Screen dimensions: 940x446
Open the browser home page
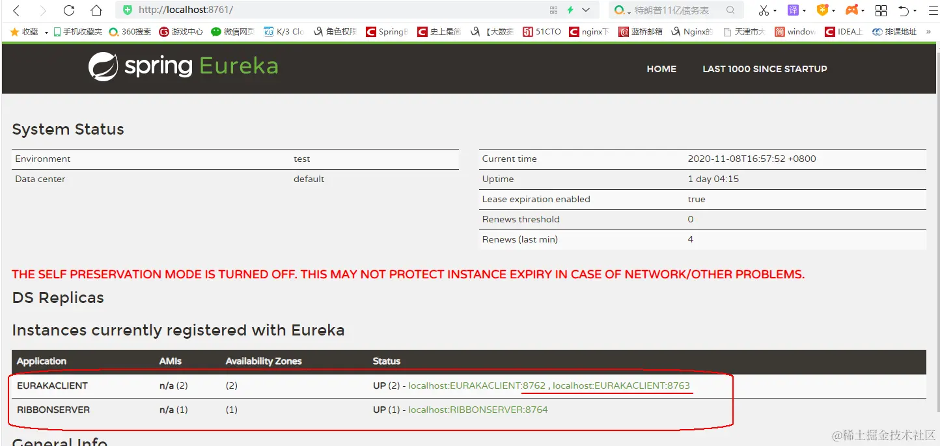(96, 10)
